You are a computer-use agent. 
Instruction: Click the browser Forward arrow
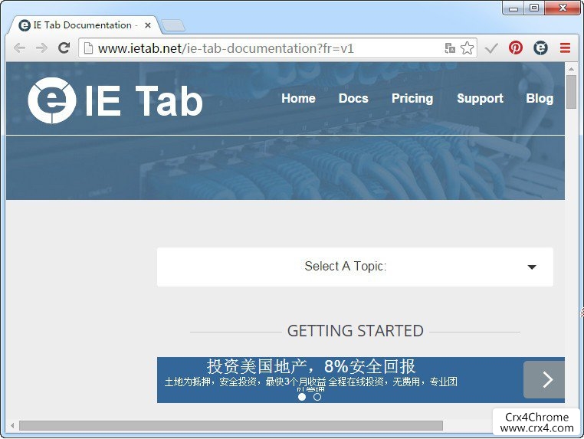coord(41,48)
